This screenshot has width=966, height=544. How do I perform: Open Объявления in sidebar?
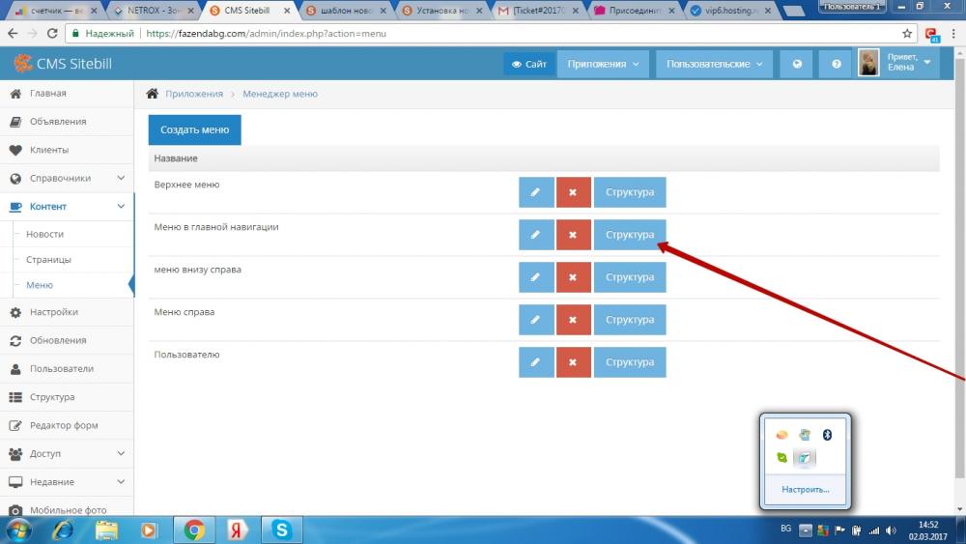coord(67,122)
